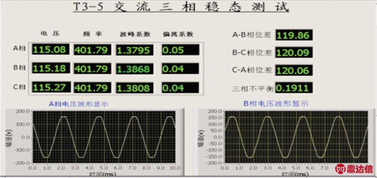The image size is (377, 178).
Task: Click the 'B相电压波形显示' chart title
Action: pos(276,104)
